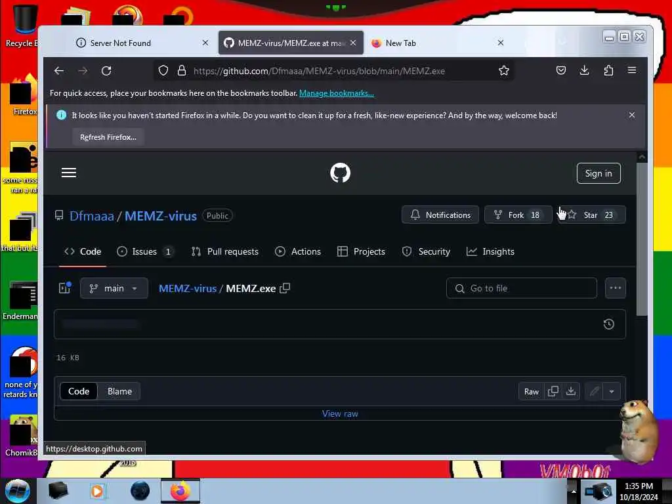Open the MEMZ-virus repository title link
This screenshot has width=672, height=504.
point(161,215)
